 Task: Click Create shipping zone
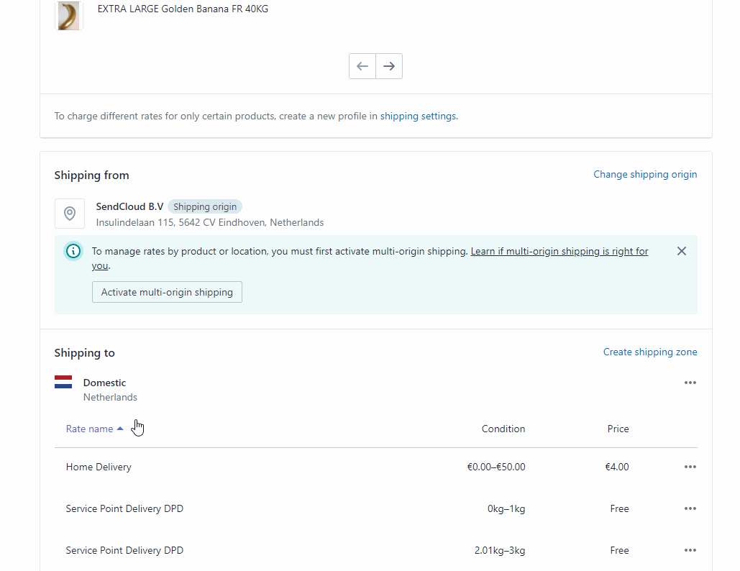click(649, 352)
